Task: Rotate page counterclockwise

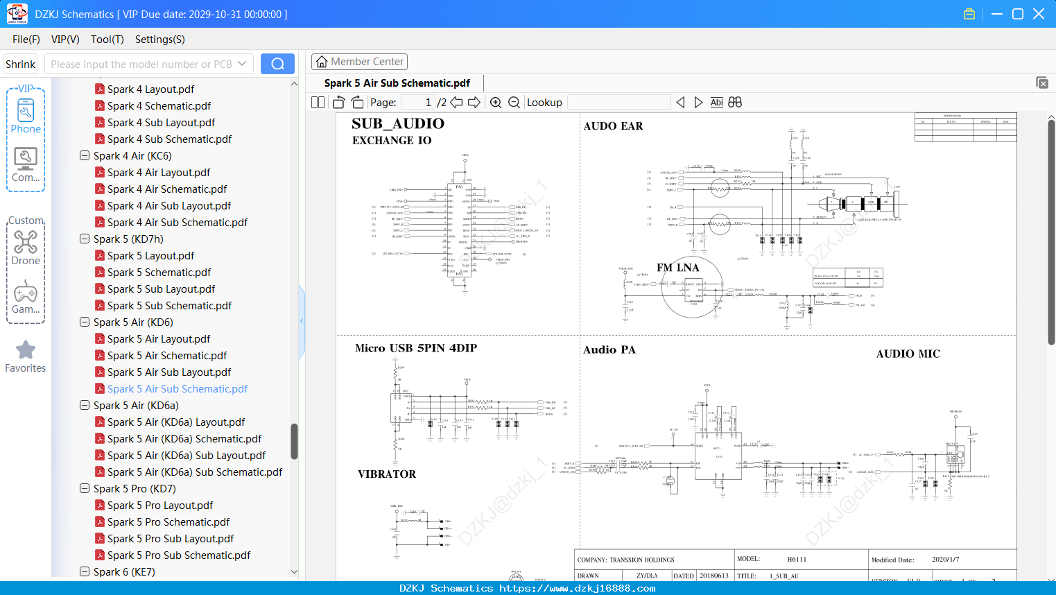Action: pyautogui.click(x=339, y=102)
